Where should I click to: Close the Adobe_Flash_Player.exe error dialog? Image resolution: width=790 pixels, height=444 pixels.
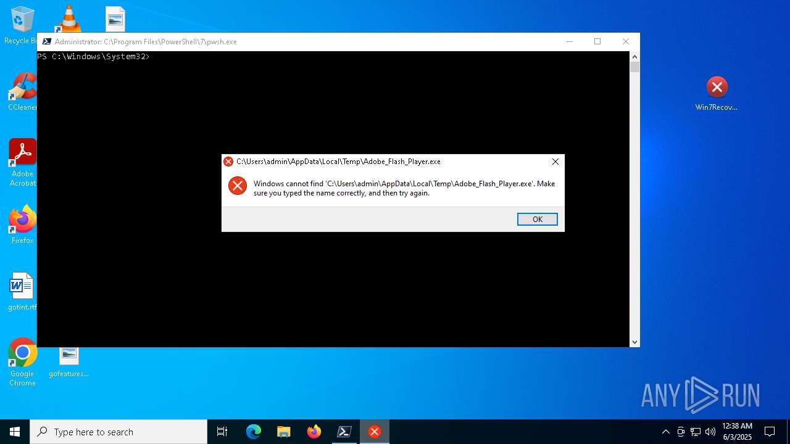(x=555, y=162)
